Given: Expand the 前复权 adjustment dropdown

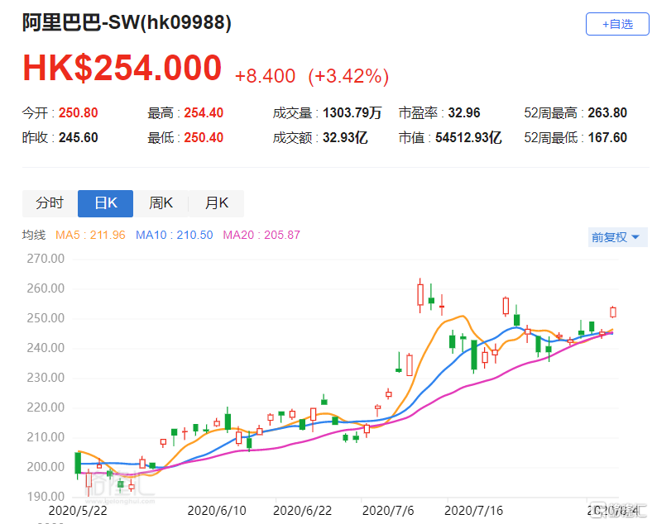Looking at the screenshot, I should pos(616,237).
